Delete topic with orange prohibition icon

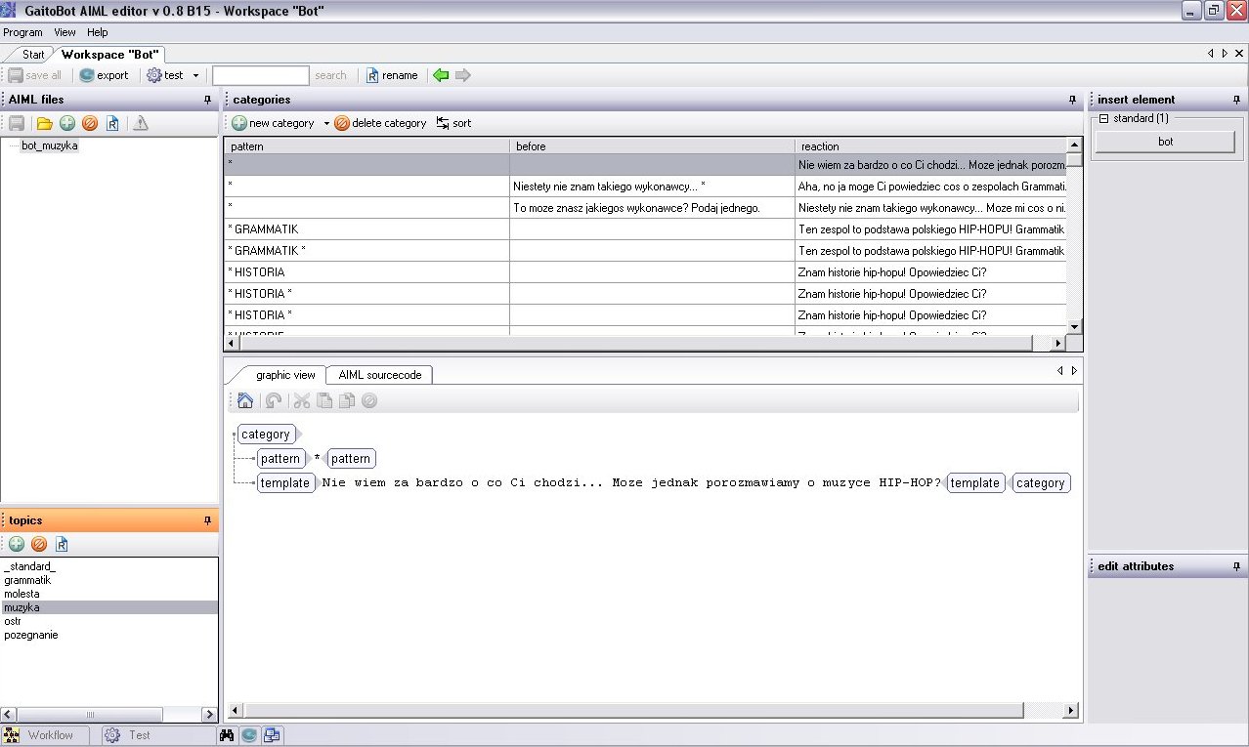(x=39, y=544)
